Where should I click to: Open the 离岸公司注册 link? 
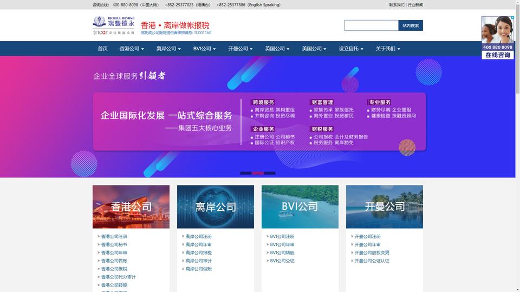pos(199,236)
